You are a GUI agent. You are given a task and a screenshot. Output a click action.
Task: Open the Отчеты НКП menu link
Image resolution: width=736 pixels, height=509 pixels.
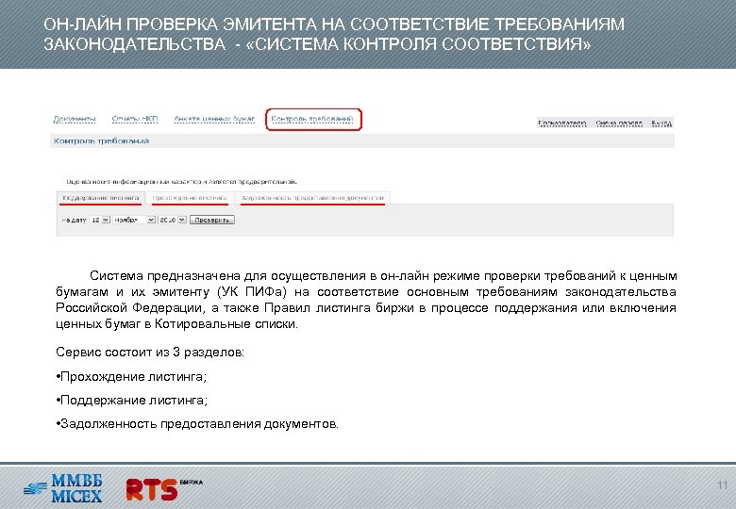point(135,119)
